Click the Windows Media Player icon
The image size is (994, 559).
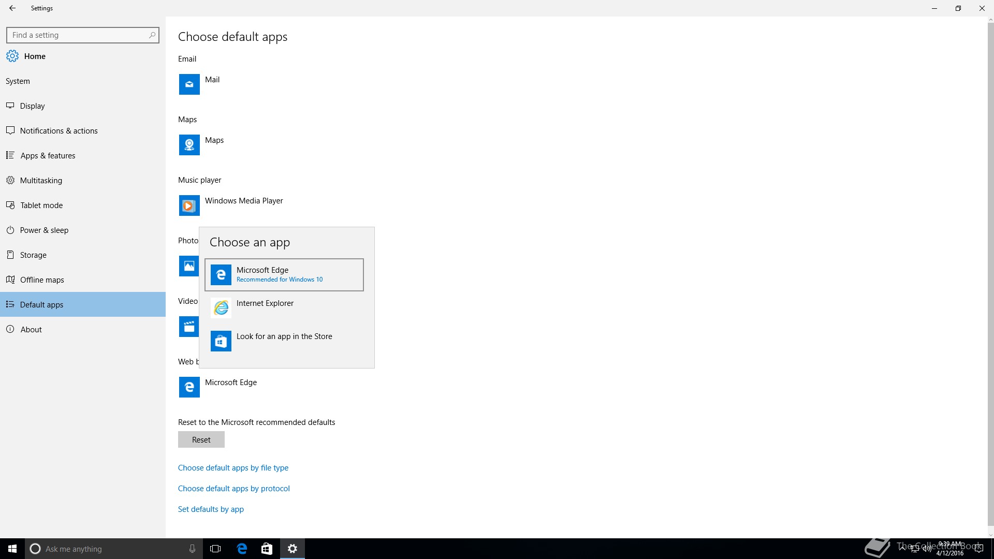189,205
